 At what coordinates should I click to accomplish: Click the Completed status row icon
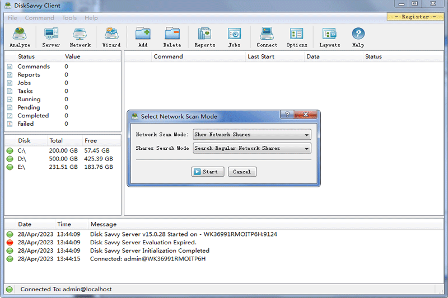(10, 116)
